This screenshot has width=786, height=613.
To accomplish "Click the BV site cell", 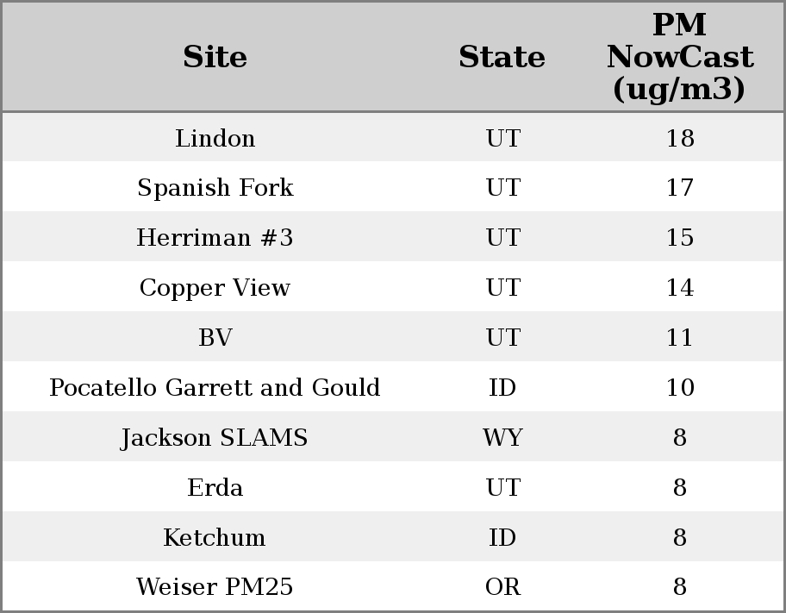I will [x=215, y=338].
